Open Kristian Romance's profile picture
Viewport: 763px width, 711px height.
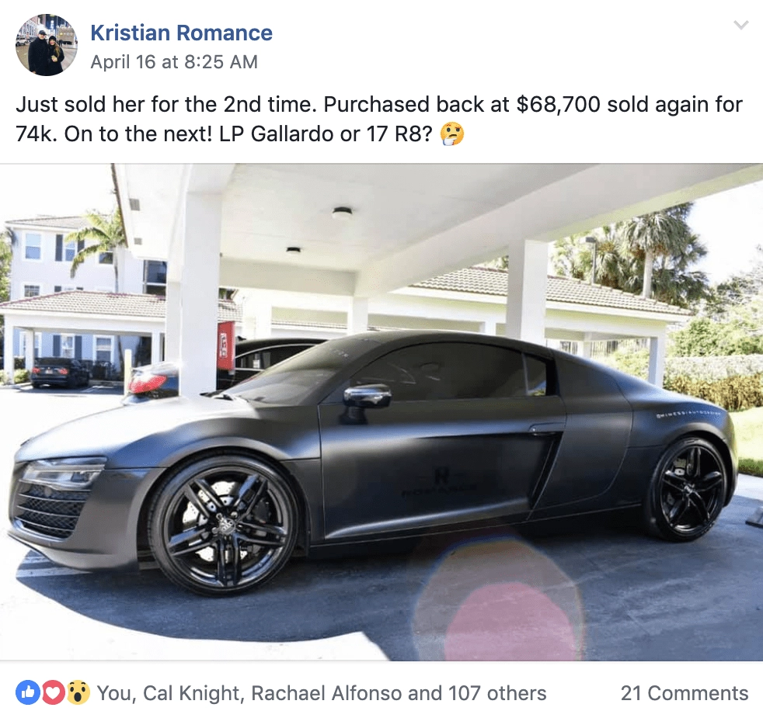click(47, 45)
